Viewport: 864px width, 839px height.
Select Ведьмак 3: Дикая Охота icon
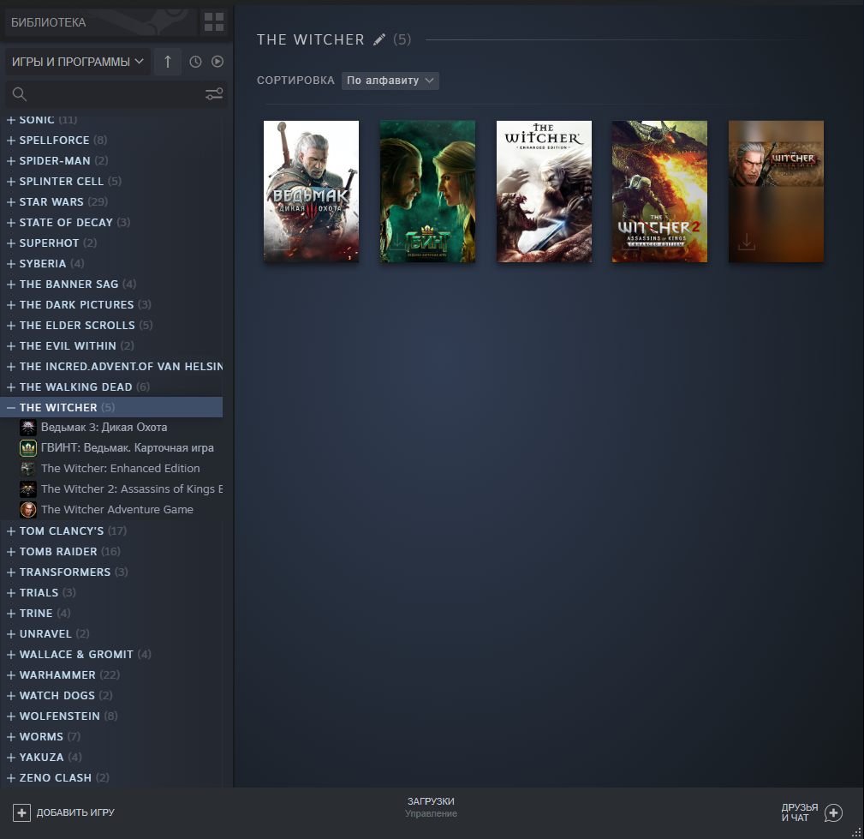pyautogui.click(x=28, y=427)
